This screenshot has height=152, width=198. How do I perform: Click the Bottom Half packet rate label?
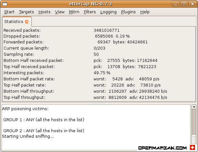coord(29,79)
